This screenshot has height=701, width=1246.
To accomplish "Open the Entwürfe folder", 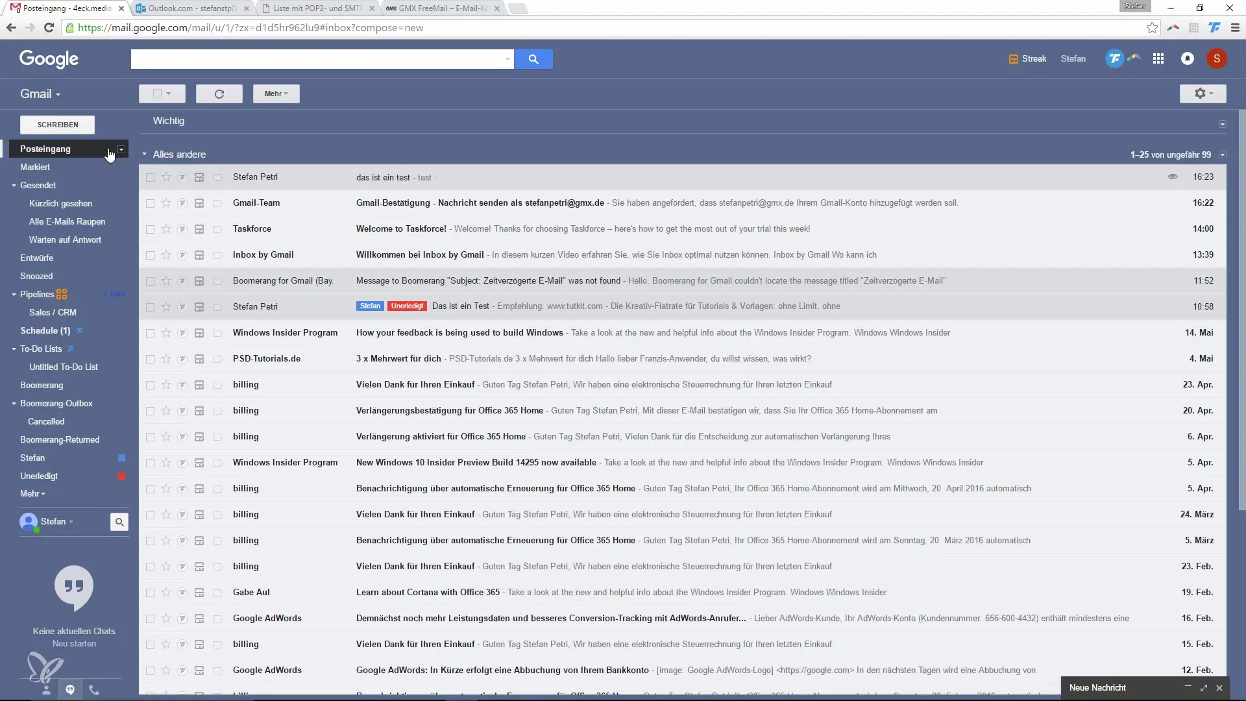I will pos(36,258).
